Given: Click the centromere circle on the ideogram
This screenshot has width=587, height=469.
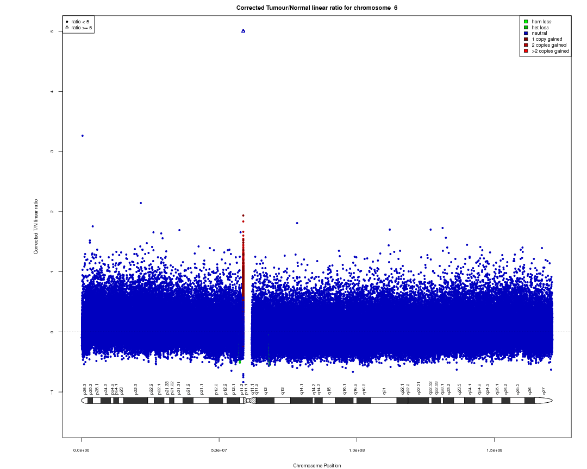Looking at the screenshot, I should click(248, 401).
